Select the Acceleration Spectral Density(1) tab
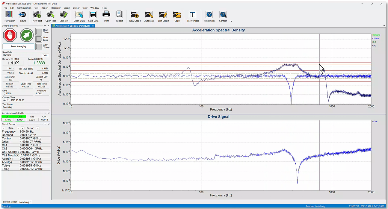Screen dimensions: 388x209 (73, 26)
